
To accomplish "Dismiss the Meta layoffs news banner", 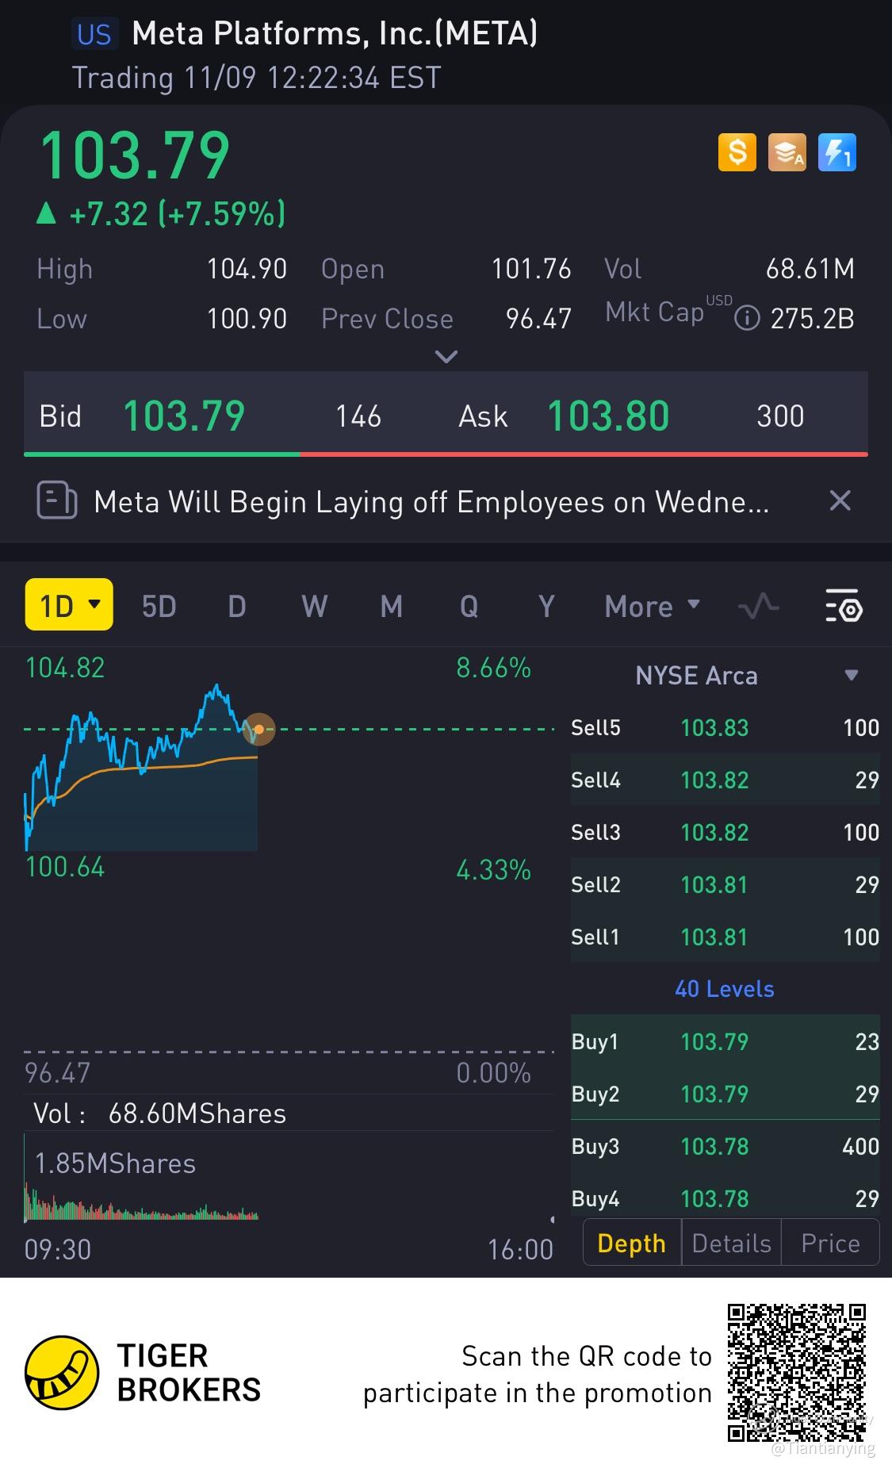I will tap(840, 500).
